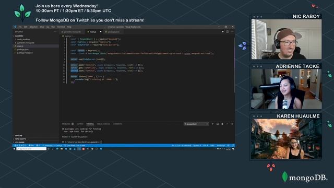Open the Selection menu
This screenshot has height=188, width=334.
(33, 27)
